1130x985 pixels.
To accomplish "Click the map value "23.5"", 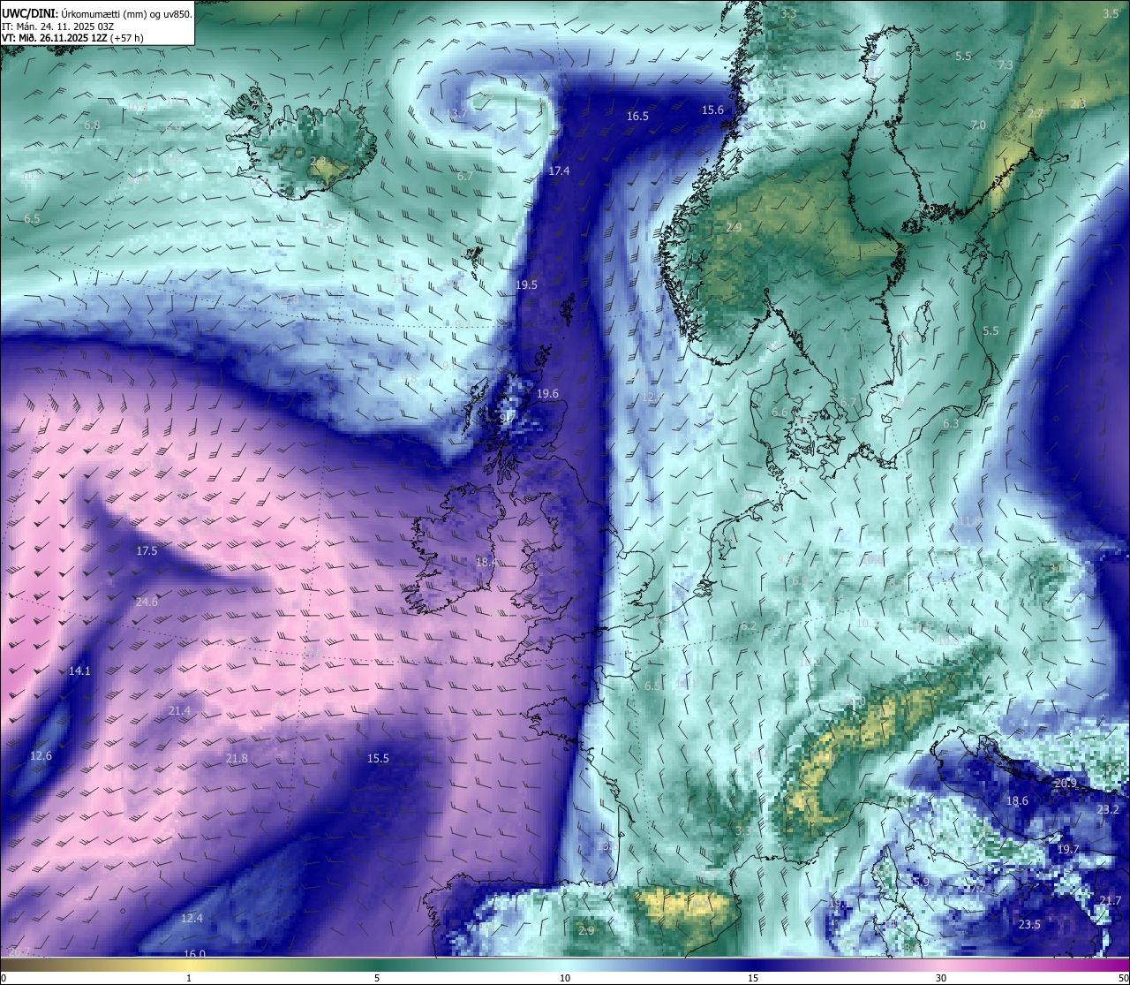I will 1029,924.
